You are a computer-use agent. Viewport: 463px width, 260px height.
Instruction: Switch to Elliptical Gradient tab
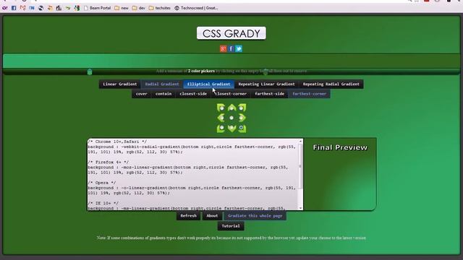(209, 84)
